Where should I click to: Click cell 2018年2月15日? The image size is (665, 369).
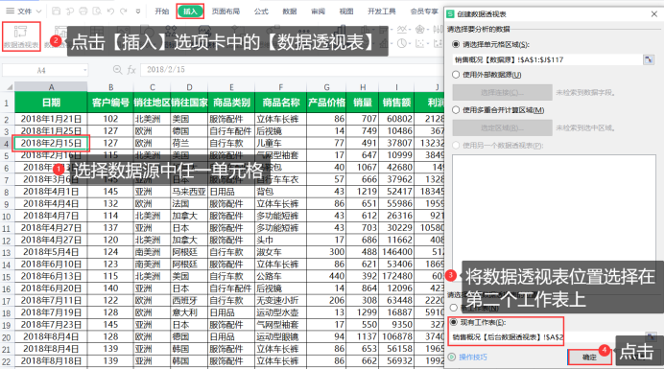[x=51, y=143]
